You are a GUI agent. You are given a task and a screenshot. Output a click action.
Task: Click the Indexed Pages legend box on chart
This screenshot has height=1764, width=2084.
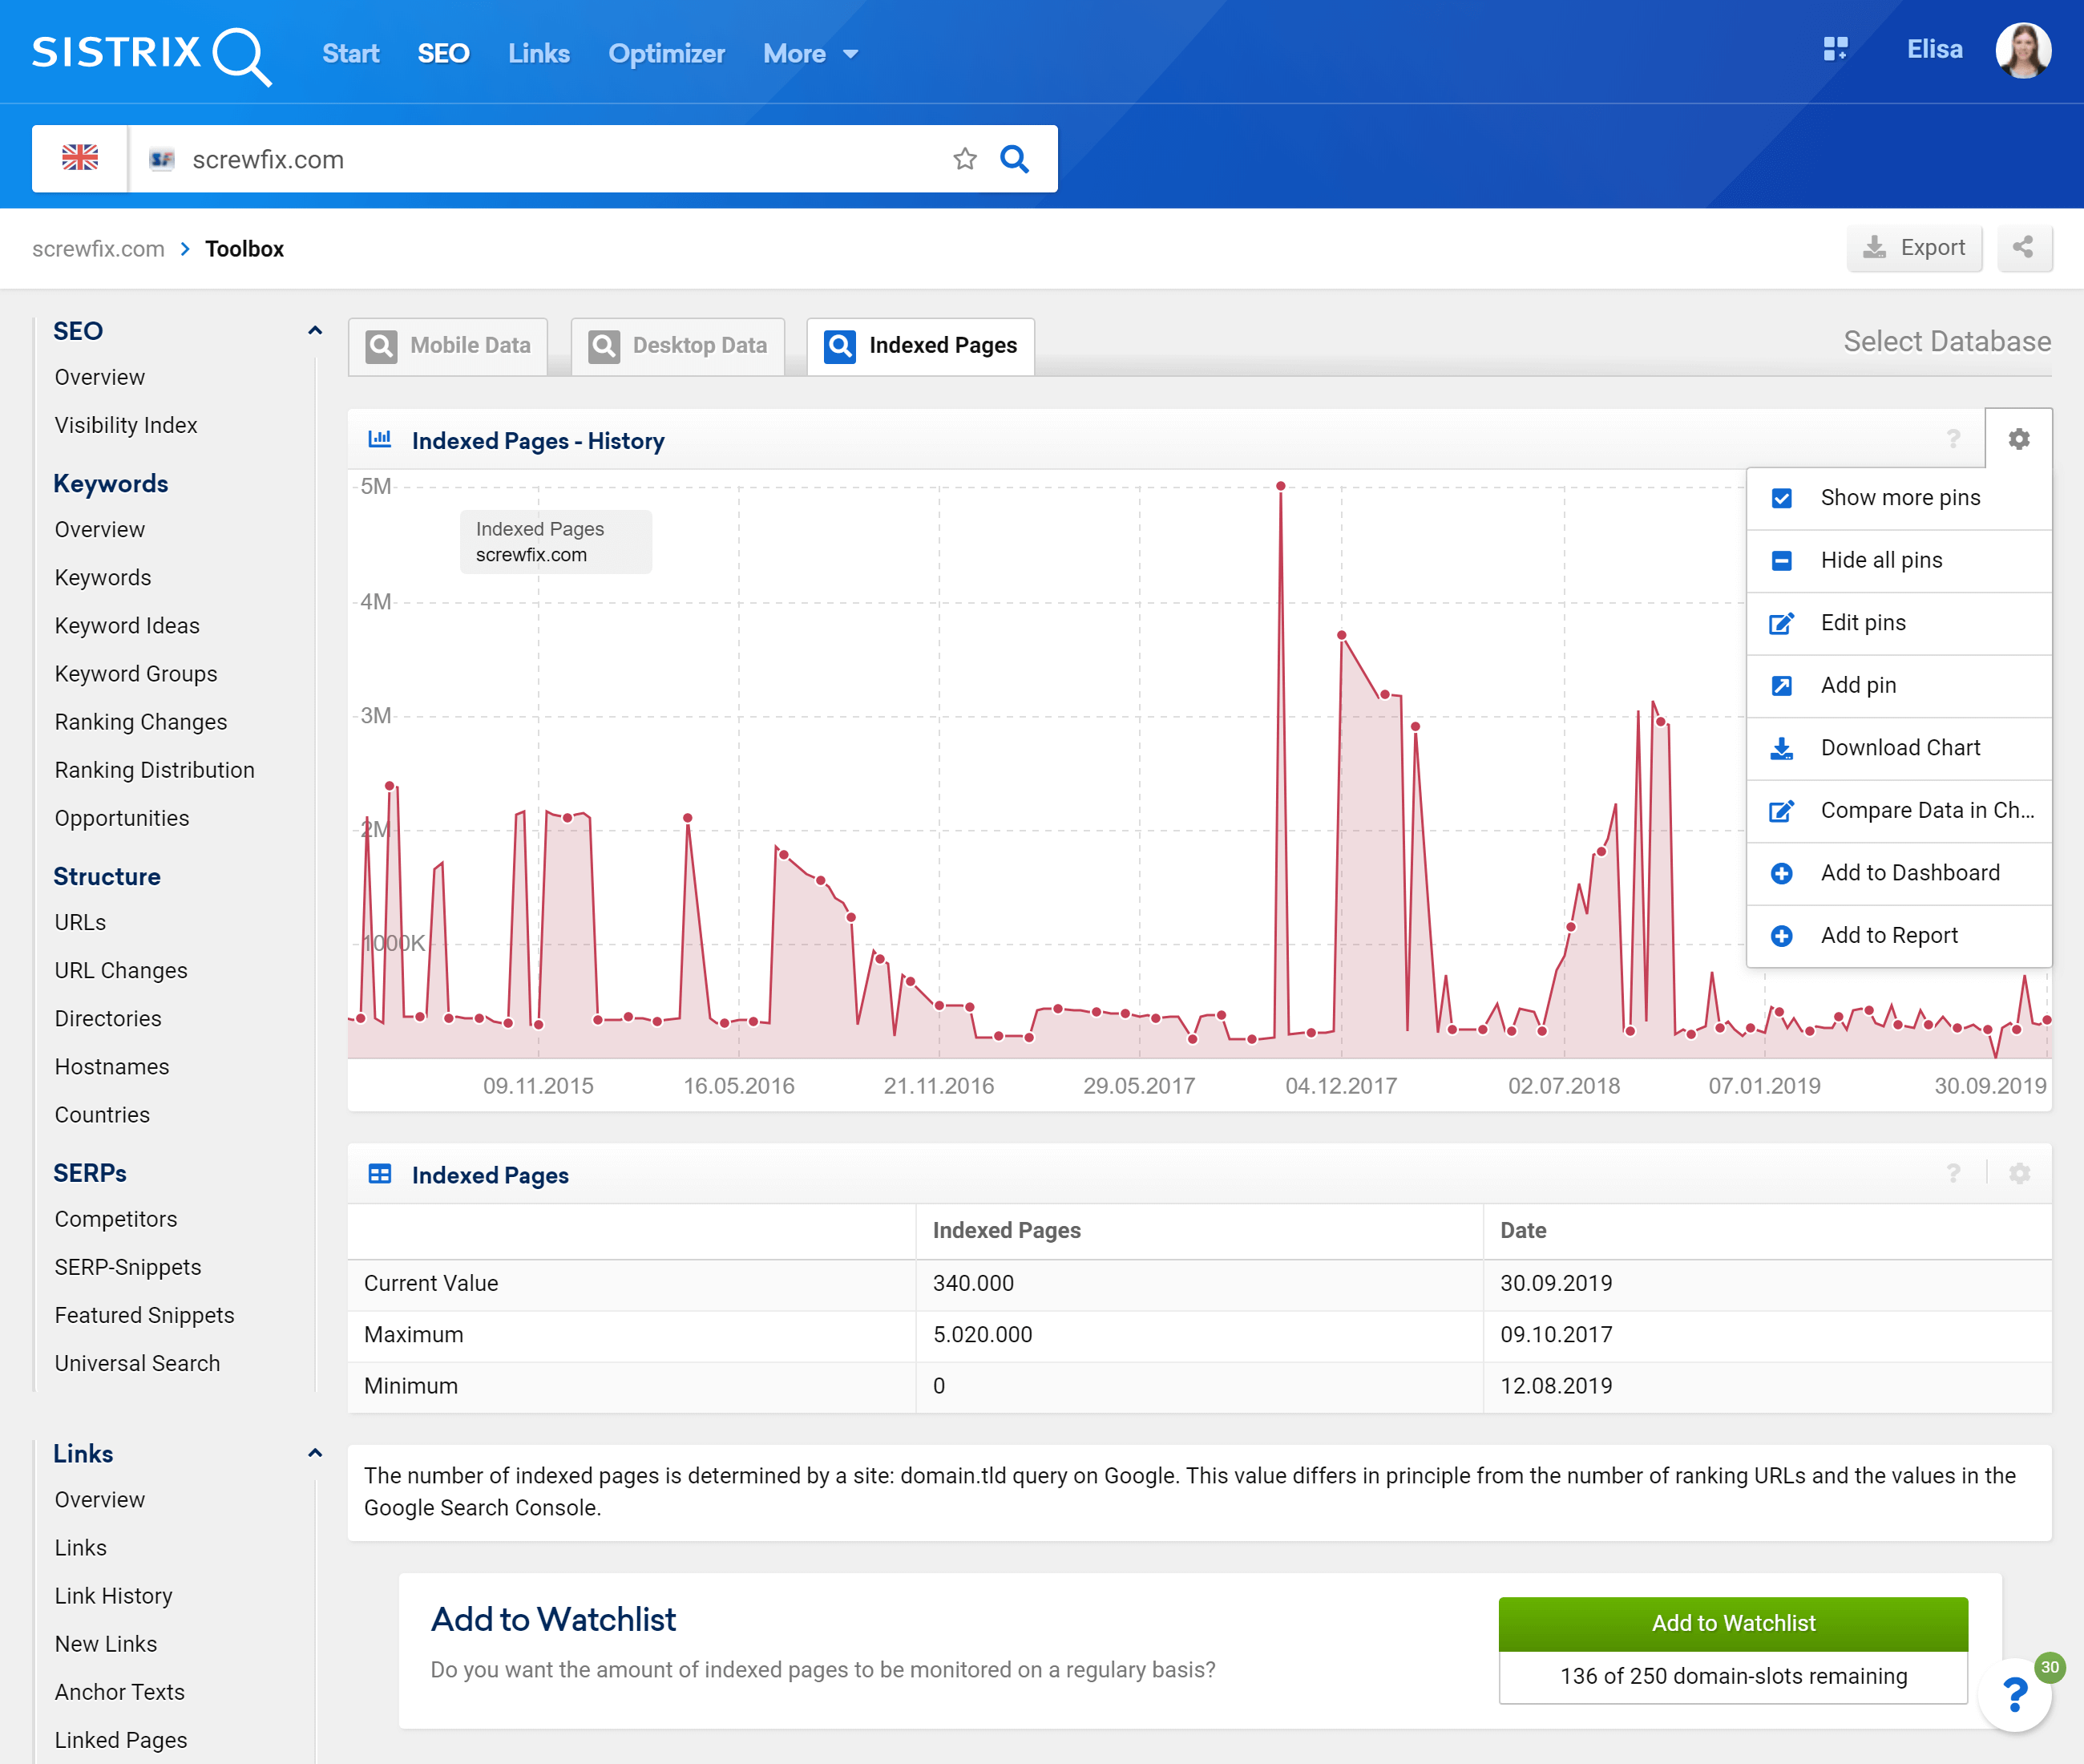tap(555, 542)
